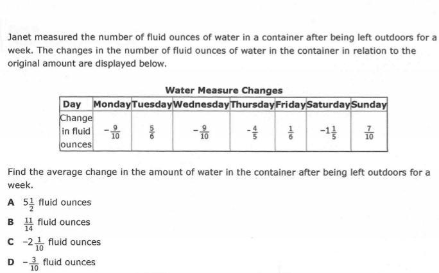This screenshot has width=439, height=273.
Task: Select the Monday column header
Action: (x=112, y=104)
